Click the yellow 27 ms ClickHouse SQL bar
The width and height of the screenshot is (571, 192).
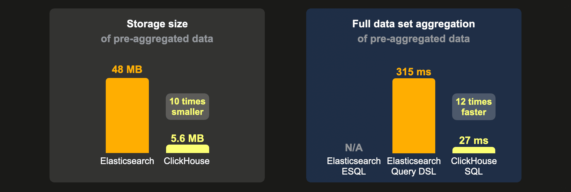[x=473, y=150]
